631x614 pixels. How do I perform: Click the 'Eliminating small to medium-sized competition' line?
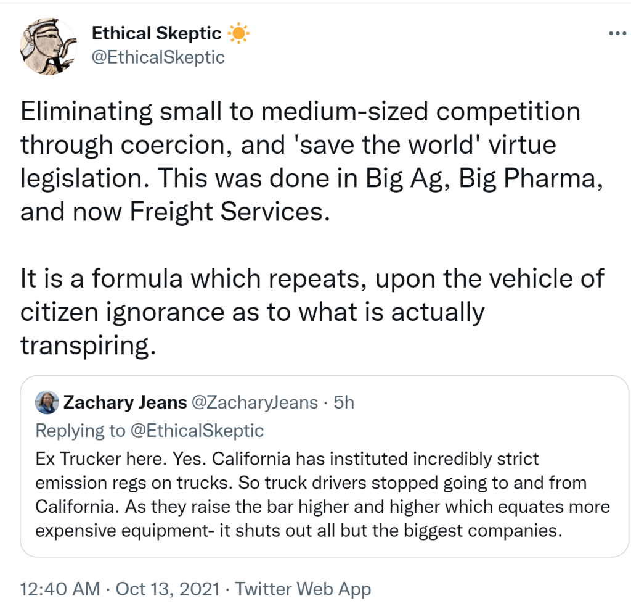pyautogui.click(x=301, y=112)
